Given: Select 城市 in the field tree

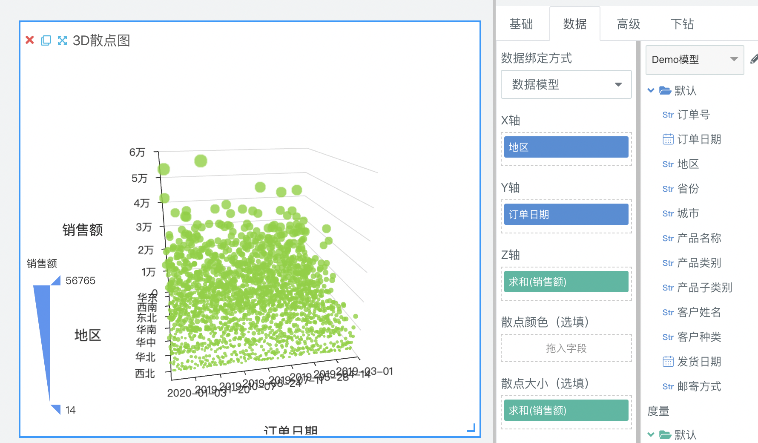Looking at the screenshot, I should [x=688, y=213].
